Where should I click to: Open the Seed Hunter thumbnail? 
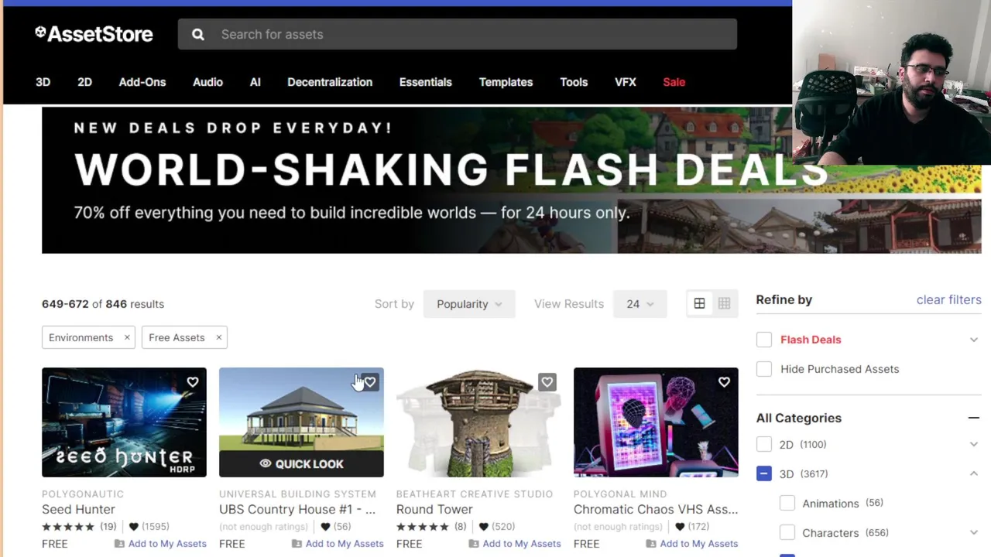(x=124, y=422)
